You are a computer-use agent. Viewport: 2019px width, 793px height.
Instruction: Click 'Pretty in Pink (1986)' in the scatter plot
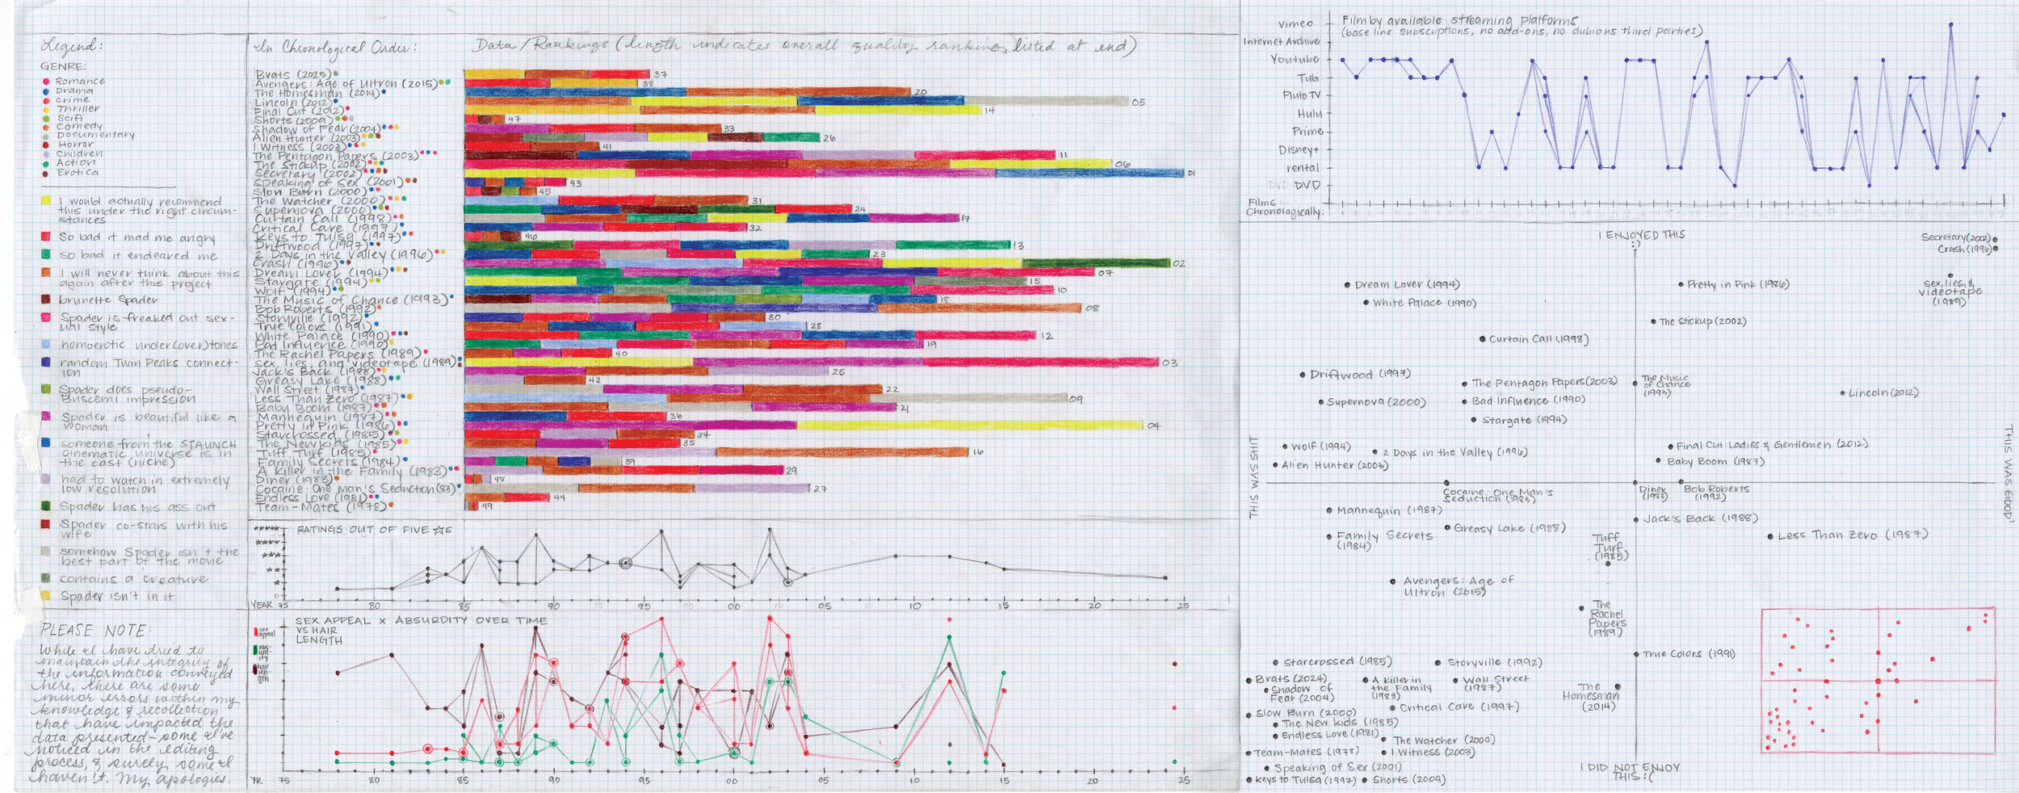click(x=1738, y=284)
